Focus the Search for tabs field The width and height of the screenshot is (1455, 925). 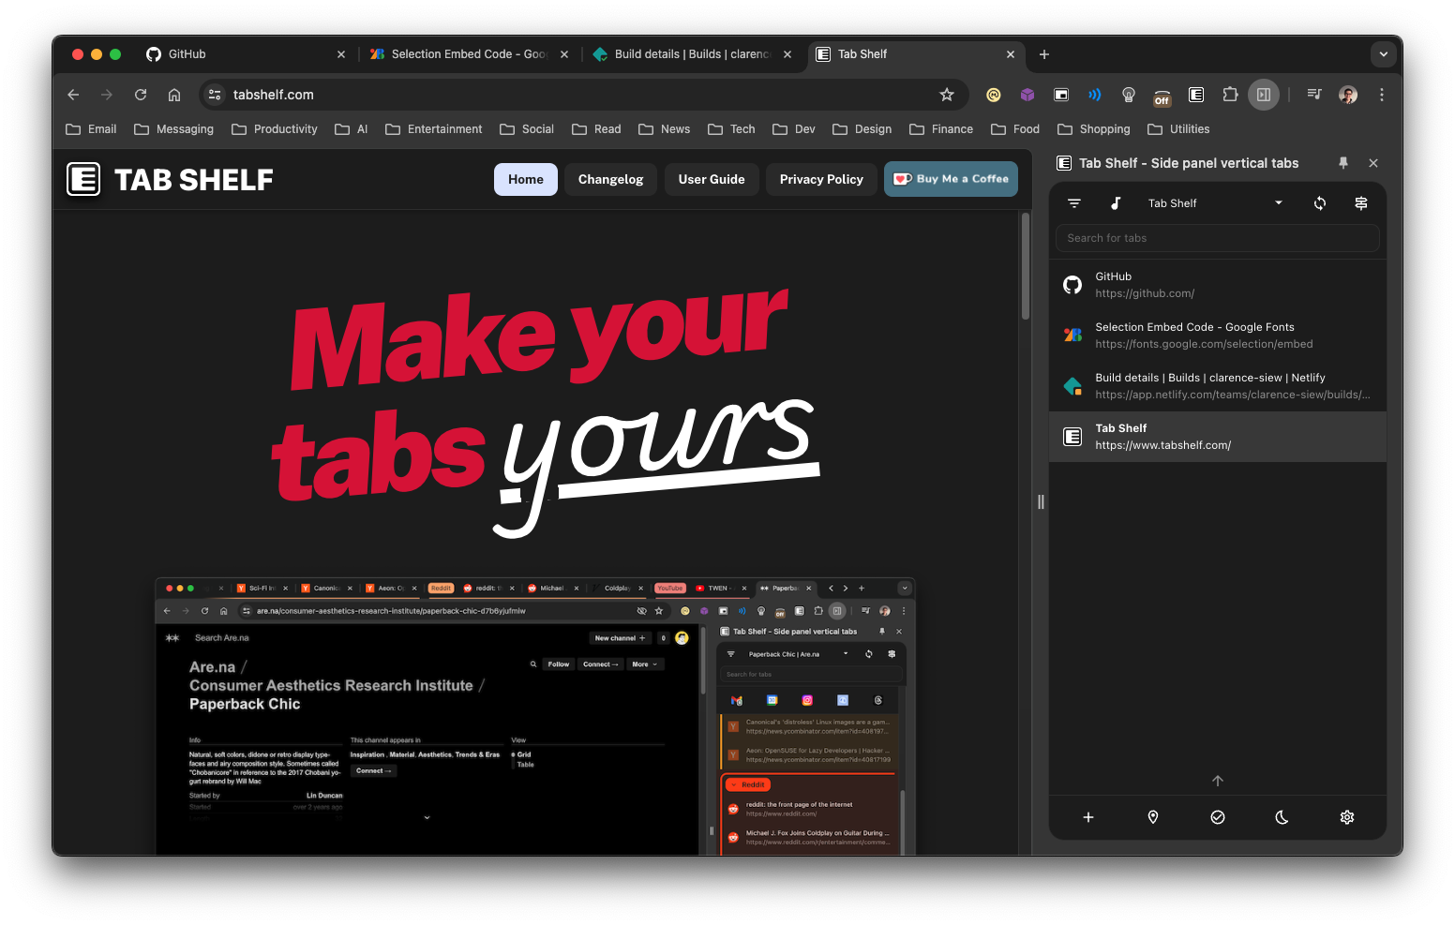pyautogui.click(x=1218, y=238)
